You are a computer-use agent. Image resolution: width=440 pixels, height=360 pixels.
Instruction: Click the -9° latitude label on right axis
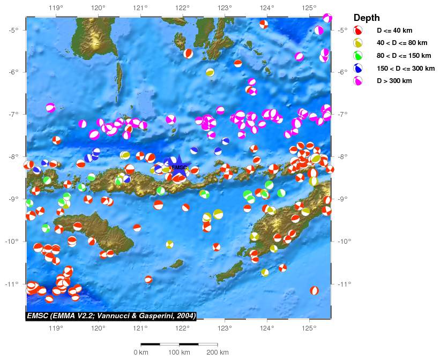(344, 199)
